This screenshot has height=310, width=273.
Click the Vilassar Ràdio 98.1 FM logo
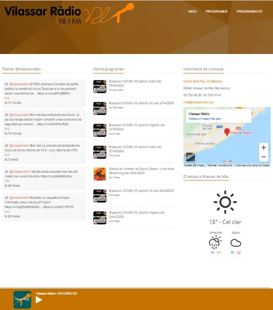(69, 14)
